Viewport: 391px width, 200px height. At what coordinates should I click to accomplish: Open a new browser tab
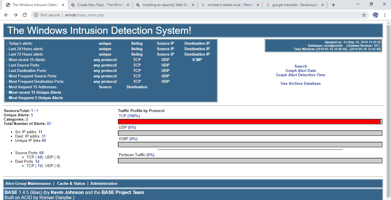coord(333,5)
